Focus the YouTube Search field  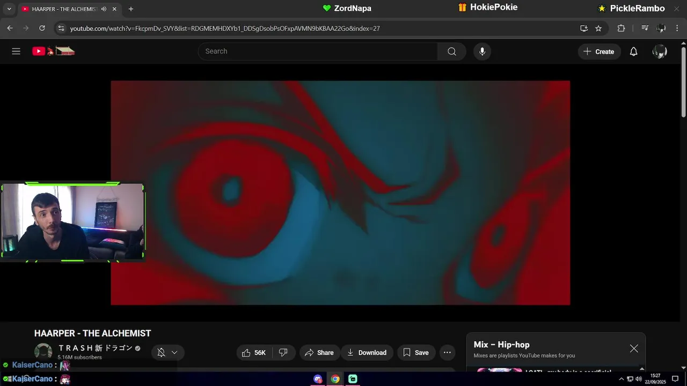click(318, 51)
